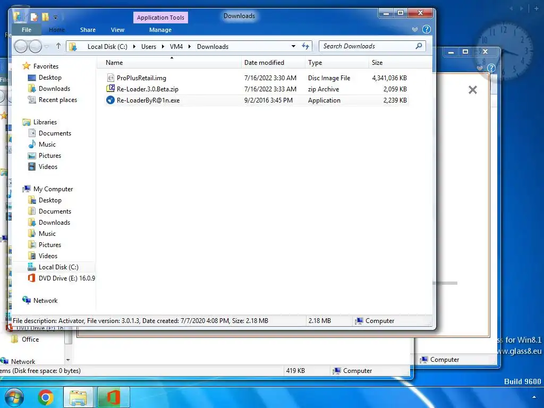
Task: Open the View ribbon tab
Action: coord(117,30)
